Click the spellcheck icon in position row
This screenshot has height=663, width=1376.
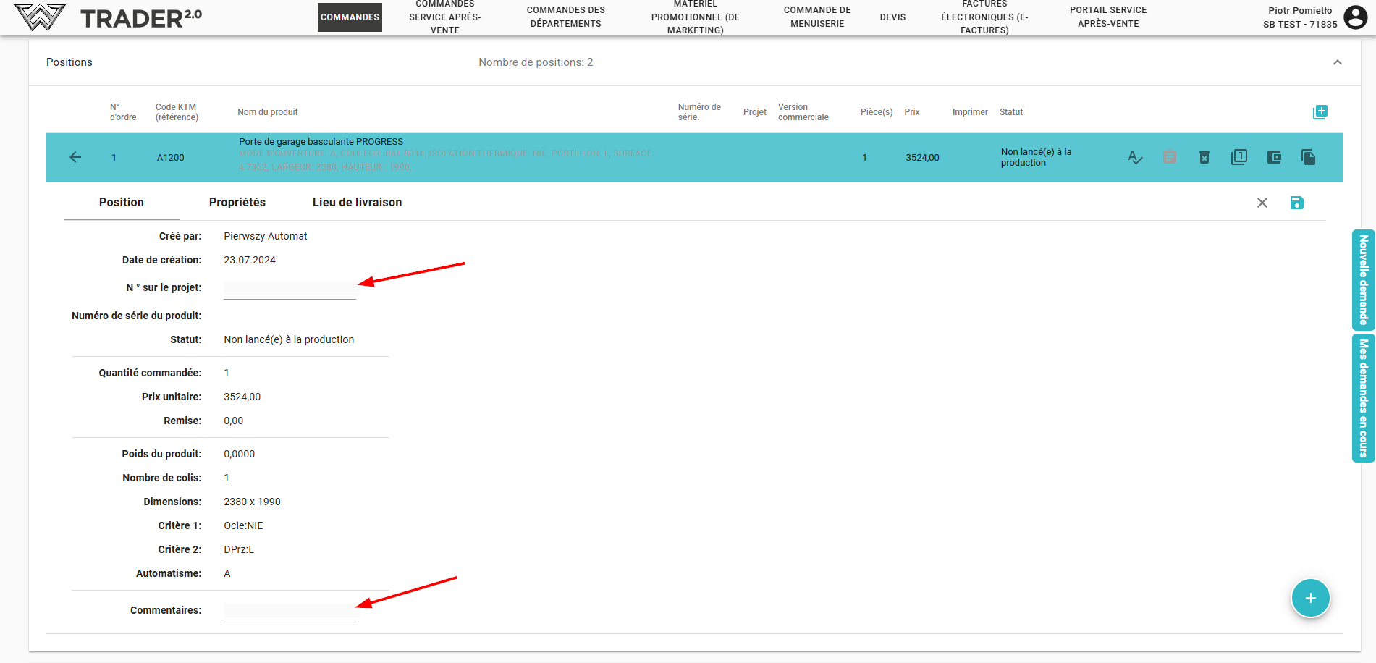click(1135, 157)
